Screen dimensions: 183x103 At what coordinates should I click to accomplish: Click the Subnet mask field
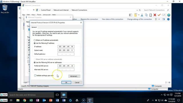[66, 50]
